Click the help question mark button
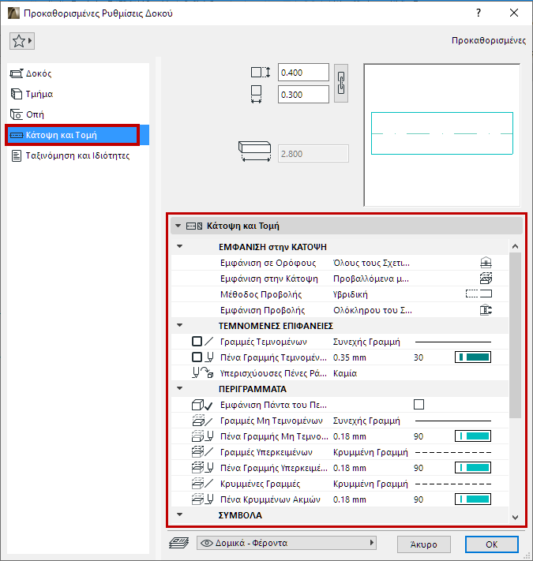The height and width of the screenshot is (561, 533). coord(479,13)
